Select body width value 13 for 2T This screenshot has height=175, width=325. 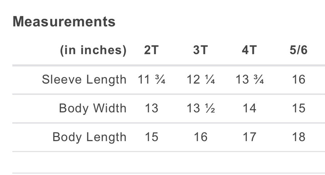tap(152, 108)
